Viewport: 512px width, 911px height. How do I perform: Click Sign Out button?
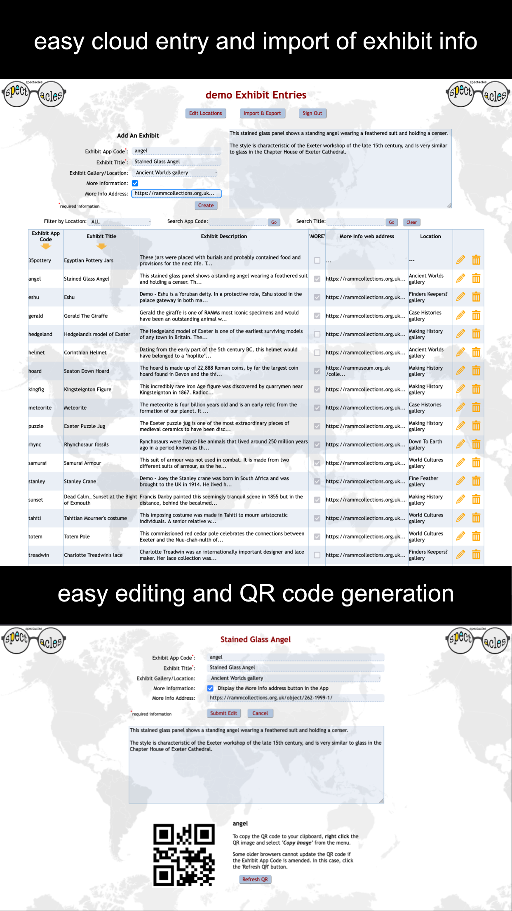(312, 113)
